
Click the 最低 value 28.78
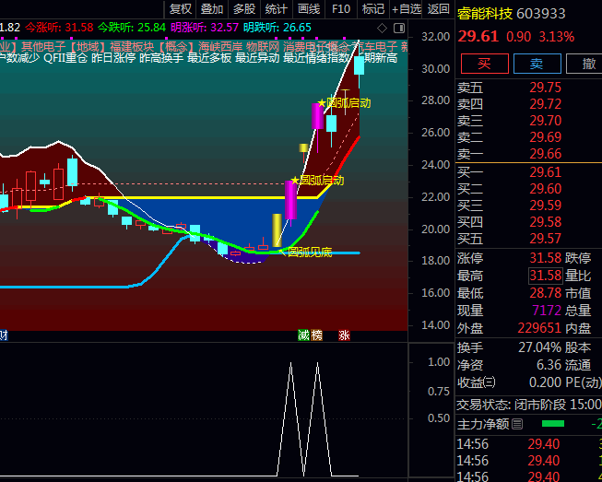(545, 293)
